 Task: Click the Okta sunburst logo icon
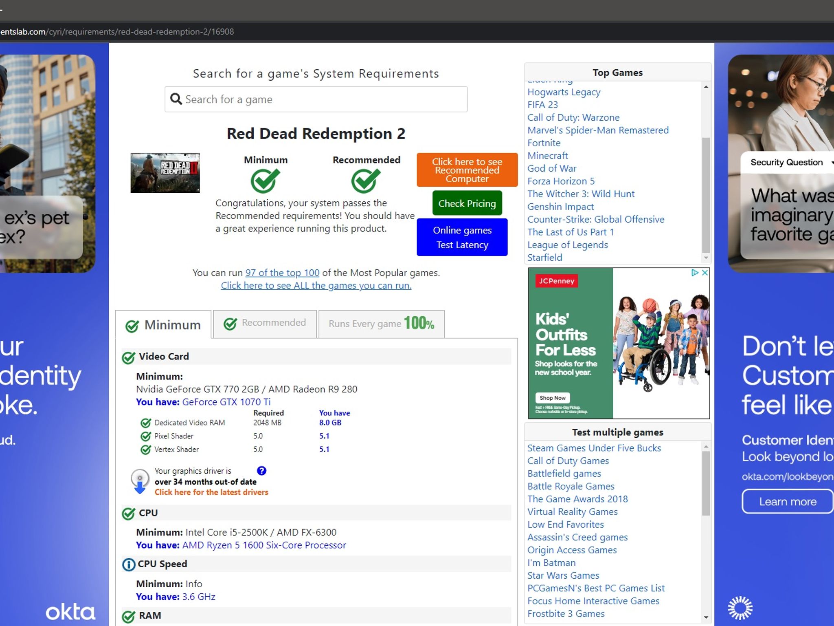click(740, 608)
